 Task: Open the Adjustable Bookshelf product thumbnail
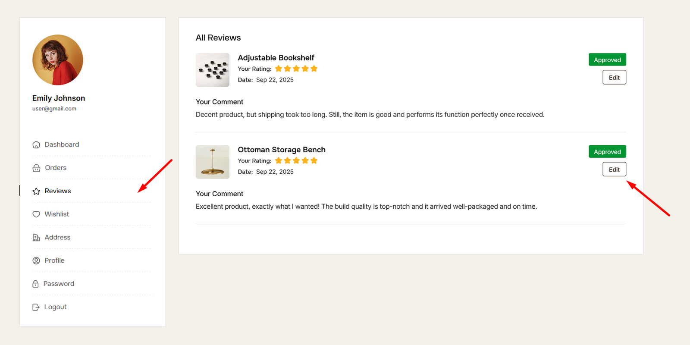(x=213, y=70)
